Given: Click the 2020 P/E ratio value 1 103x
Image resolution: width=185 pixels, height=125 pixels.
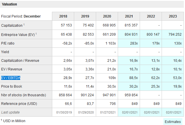Looking at the screenshot, I should 109,43.
